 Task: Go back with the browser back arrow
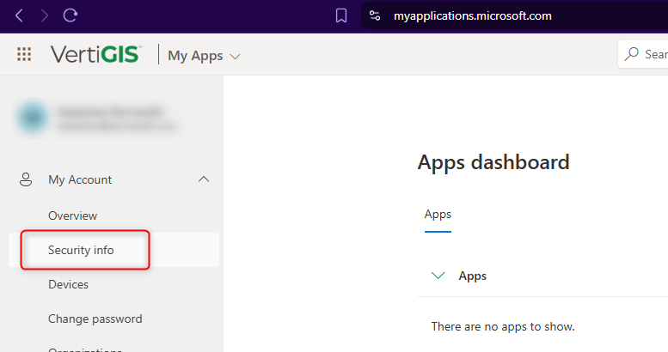click(19, 15)
